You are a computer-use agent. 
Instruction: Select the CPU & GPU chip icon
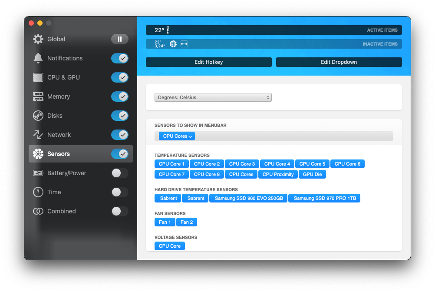(x=38, y=77)
